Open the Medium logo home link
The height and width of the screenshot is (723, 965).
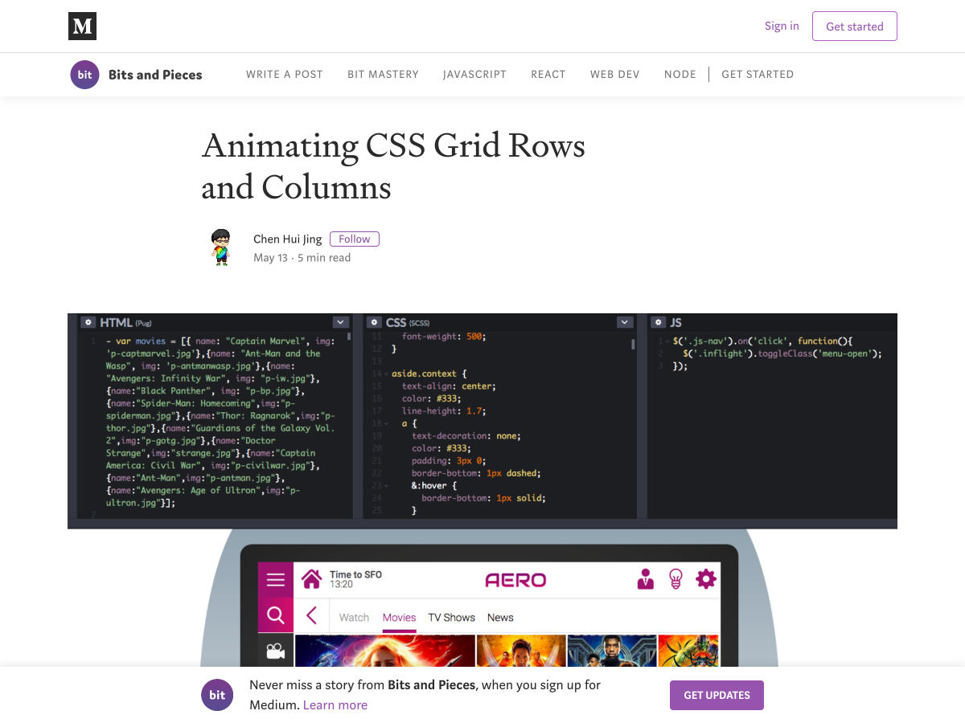tap(82, 27)
